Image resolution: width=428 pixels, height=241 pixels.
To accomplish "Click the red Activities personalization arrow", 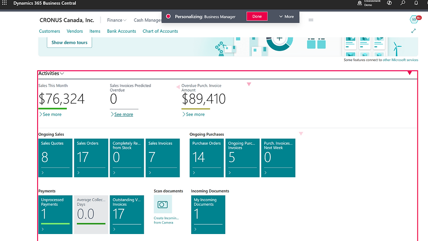I will 410,73.
